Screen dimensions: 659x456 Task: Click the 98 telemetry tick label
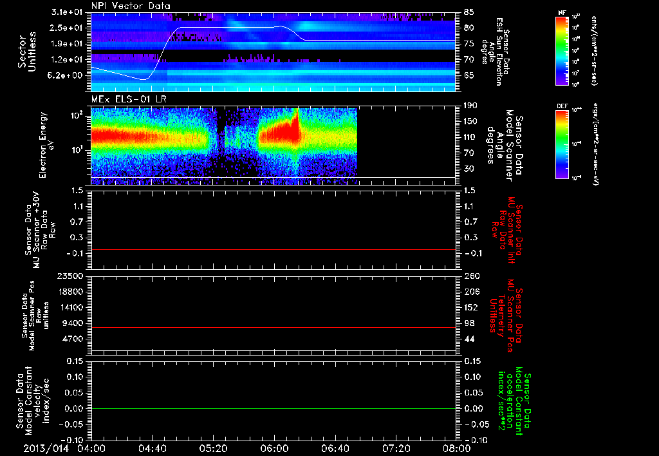pos(469,323)
